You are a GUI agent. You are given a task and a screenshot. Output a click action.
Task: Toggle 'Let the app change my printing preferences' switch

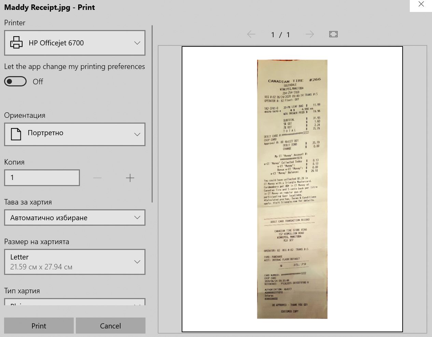pyautogui.click(x=15, y=81)
